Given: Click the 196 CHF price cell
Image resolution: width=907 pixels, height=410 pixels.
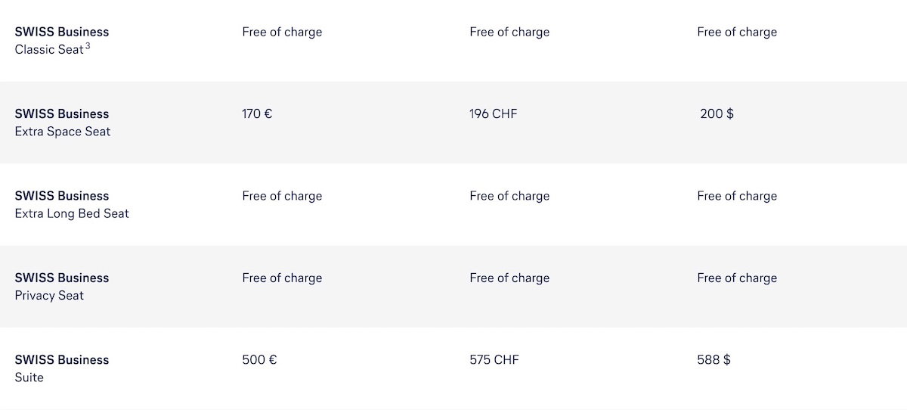Looking at the screenshot, I should tap(493, 114).
